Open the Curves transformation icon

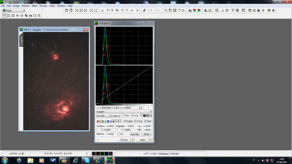pos(210,10)
